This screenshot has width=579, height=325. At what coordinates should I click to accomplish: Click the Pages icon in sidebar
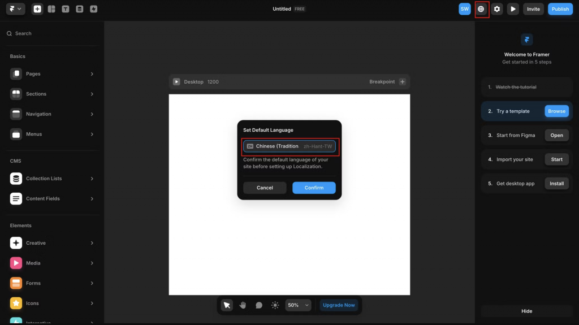(16, 74)
